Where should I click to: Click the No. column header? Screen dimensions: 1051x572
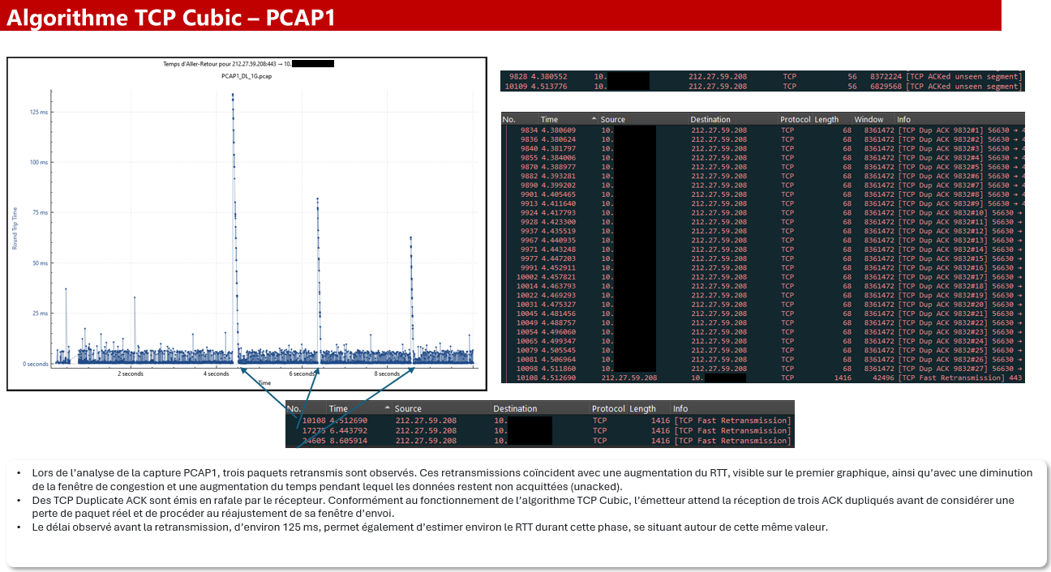(508, 118)
